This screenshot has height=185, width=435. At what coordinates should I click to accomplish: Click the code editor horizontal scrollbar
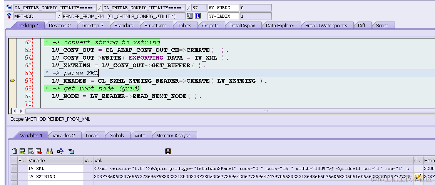pyautogui.click(x=230, y=111)
